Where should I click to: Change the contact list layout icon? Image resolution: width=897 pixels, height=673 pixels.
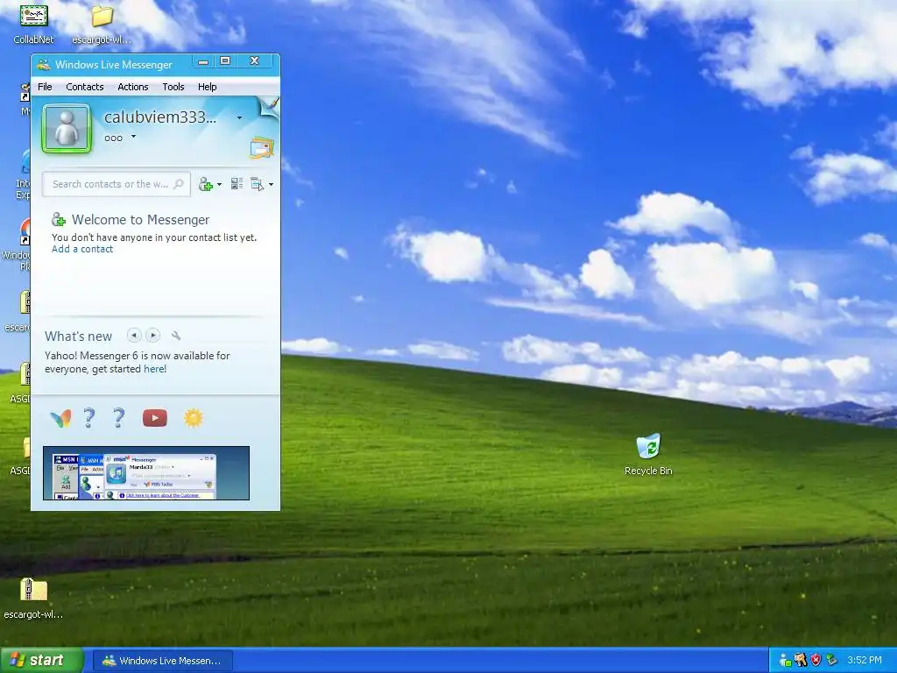coord(237,184)
